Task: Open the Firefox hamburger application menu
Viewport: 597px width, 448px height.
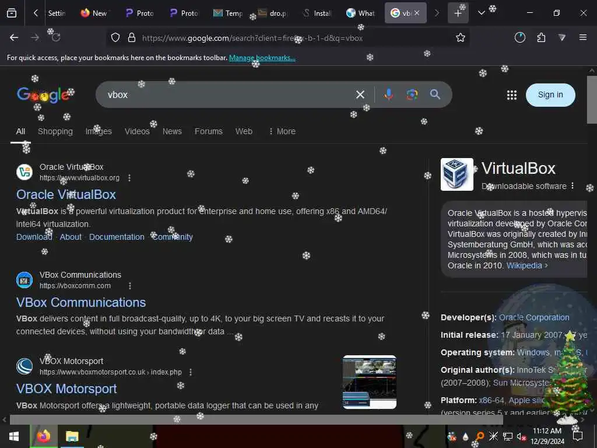Action: (583, 37)
